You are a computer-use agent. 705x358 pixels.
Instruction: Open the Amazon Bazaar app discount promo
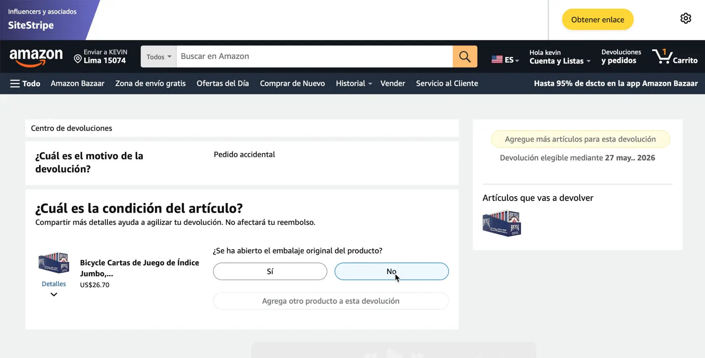(x=616, y=84)
